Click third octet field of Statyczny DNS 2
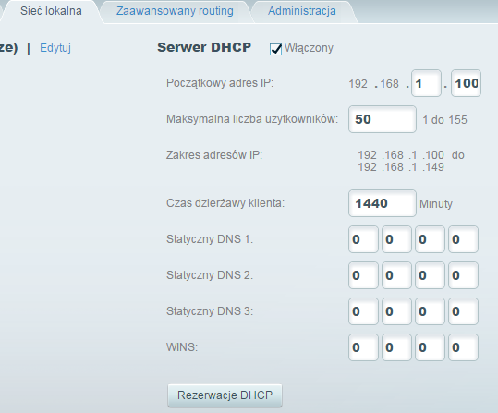This screenshot has height=413, width=498. coord(430,275)
